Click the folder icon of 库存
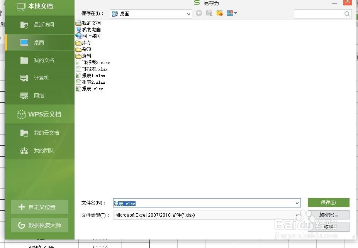Image resolution: width=358 pixels, height=248 pixels. point(78,43)
